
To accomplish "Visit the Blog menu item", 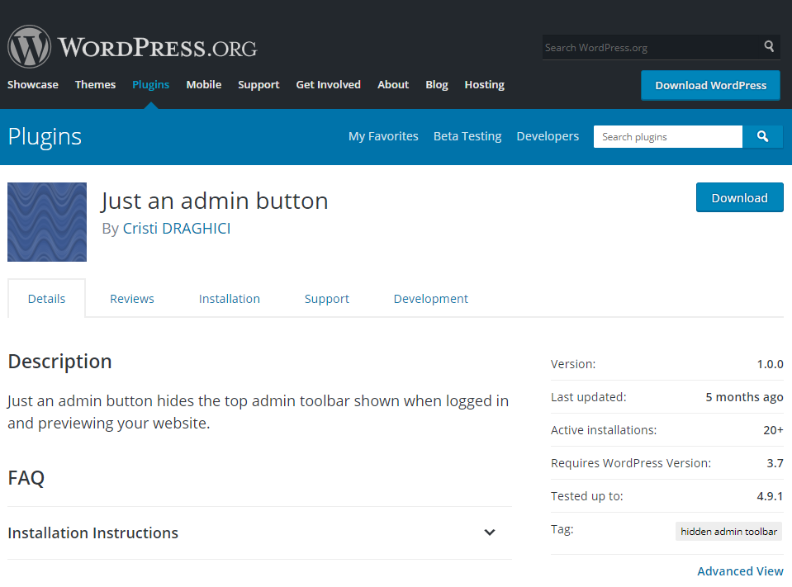I will coord(437,85).
